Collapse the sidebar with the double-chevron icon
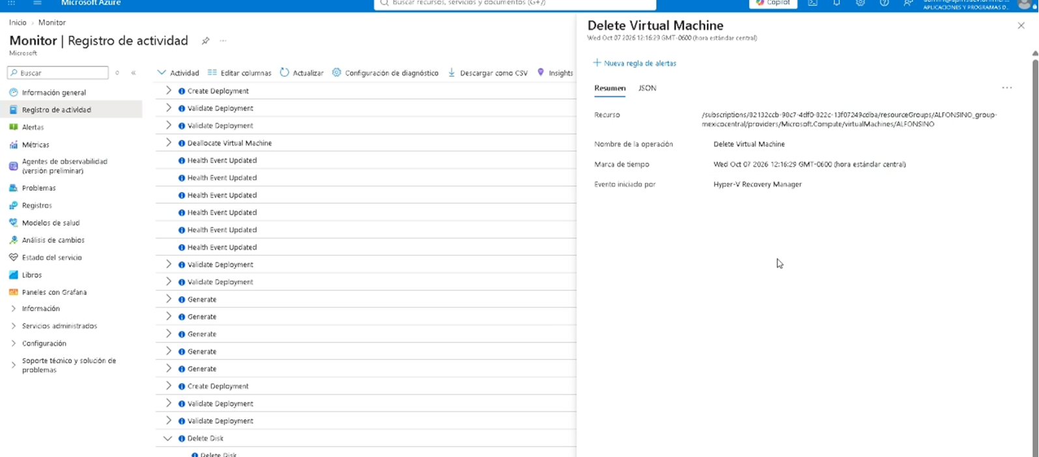The image size is (1039, 457). [x=134, y=73]
